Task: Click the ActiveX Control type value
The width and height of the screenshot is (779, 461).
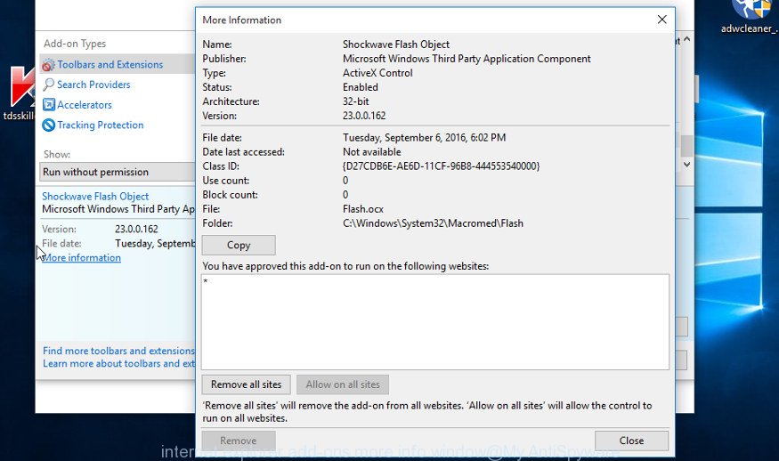Action: (377, 73)
